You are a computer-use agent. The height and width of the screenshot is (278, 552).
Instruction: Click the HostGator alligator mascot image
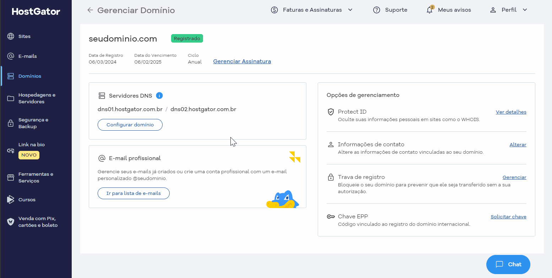[283, 199]
